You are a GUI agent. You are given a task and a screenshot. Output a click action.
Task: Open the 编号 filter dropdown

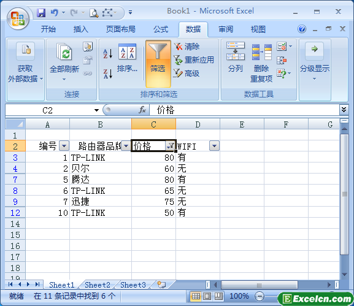(64, 146)
